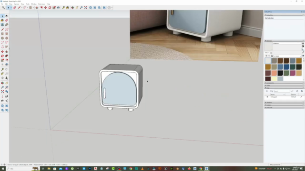The height and width of the screenshot is (171, 305).
Task: Activate Pan hand tool in left tool set
Action: (x=7, y=83)
